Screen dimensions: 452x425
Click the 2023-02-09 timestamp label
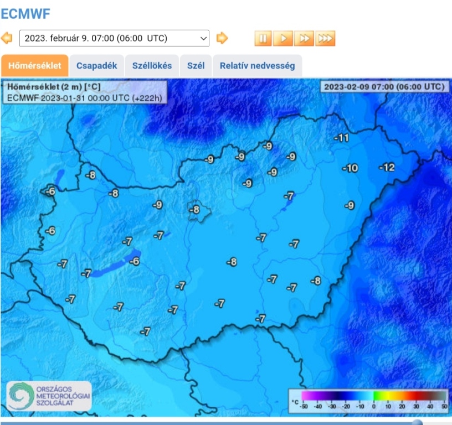384,87
